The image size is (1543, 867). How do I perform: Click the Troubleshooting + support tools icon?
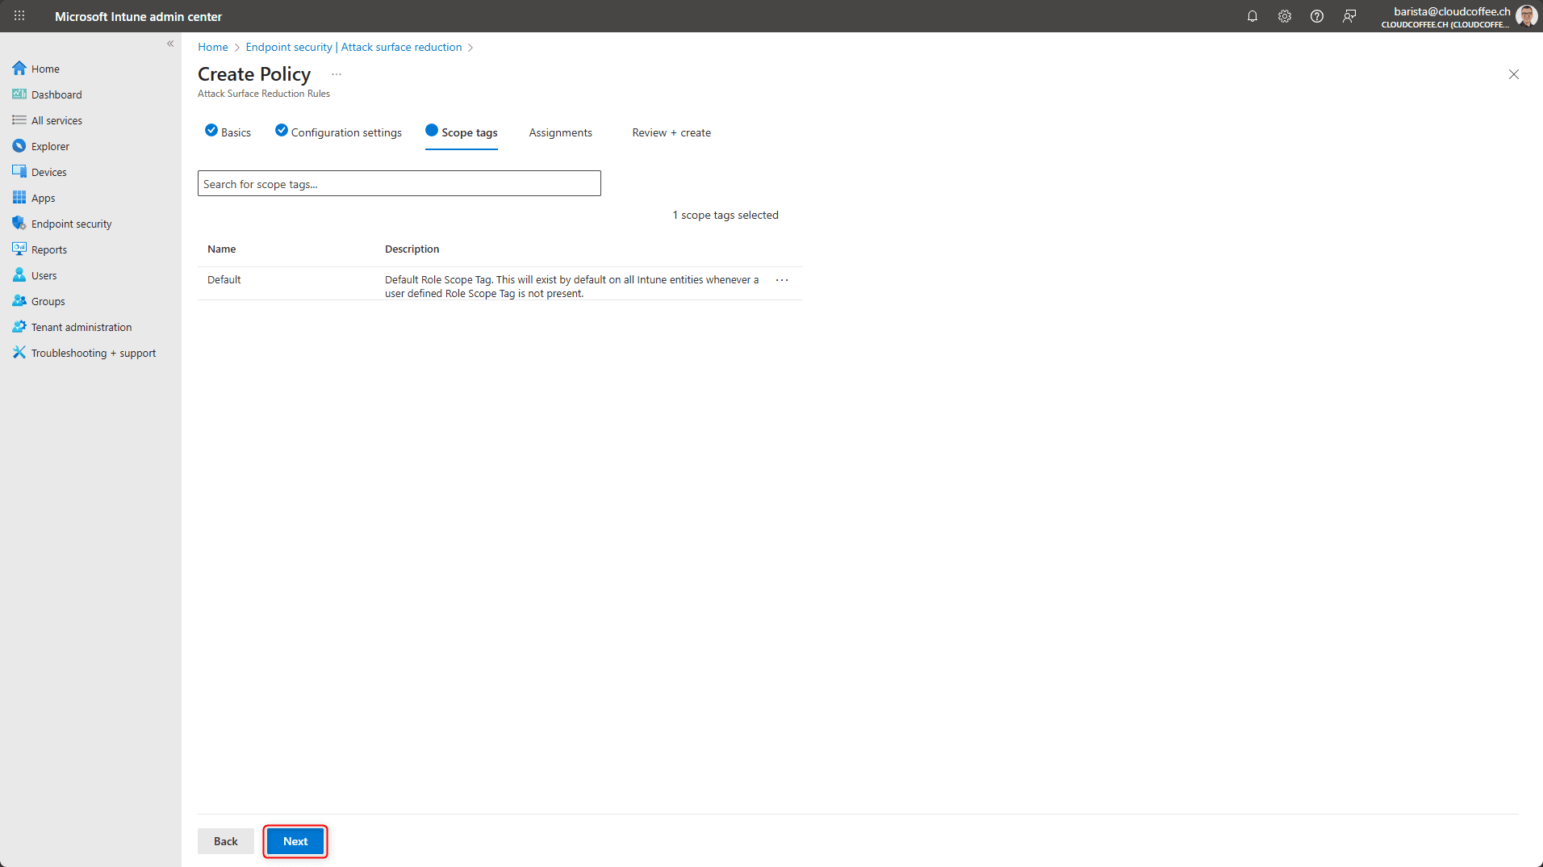19,353
